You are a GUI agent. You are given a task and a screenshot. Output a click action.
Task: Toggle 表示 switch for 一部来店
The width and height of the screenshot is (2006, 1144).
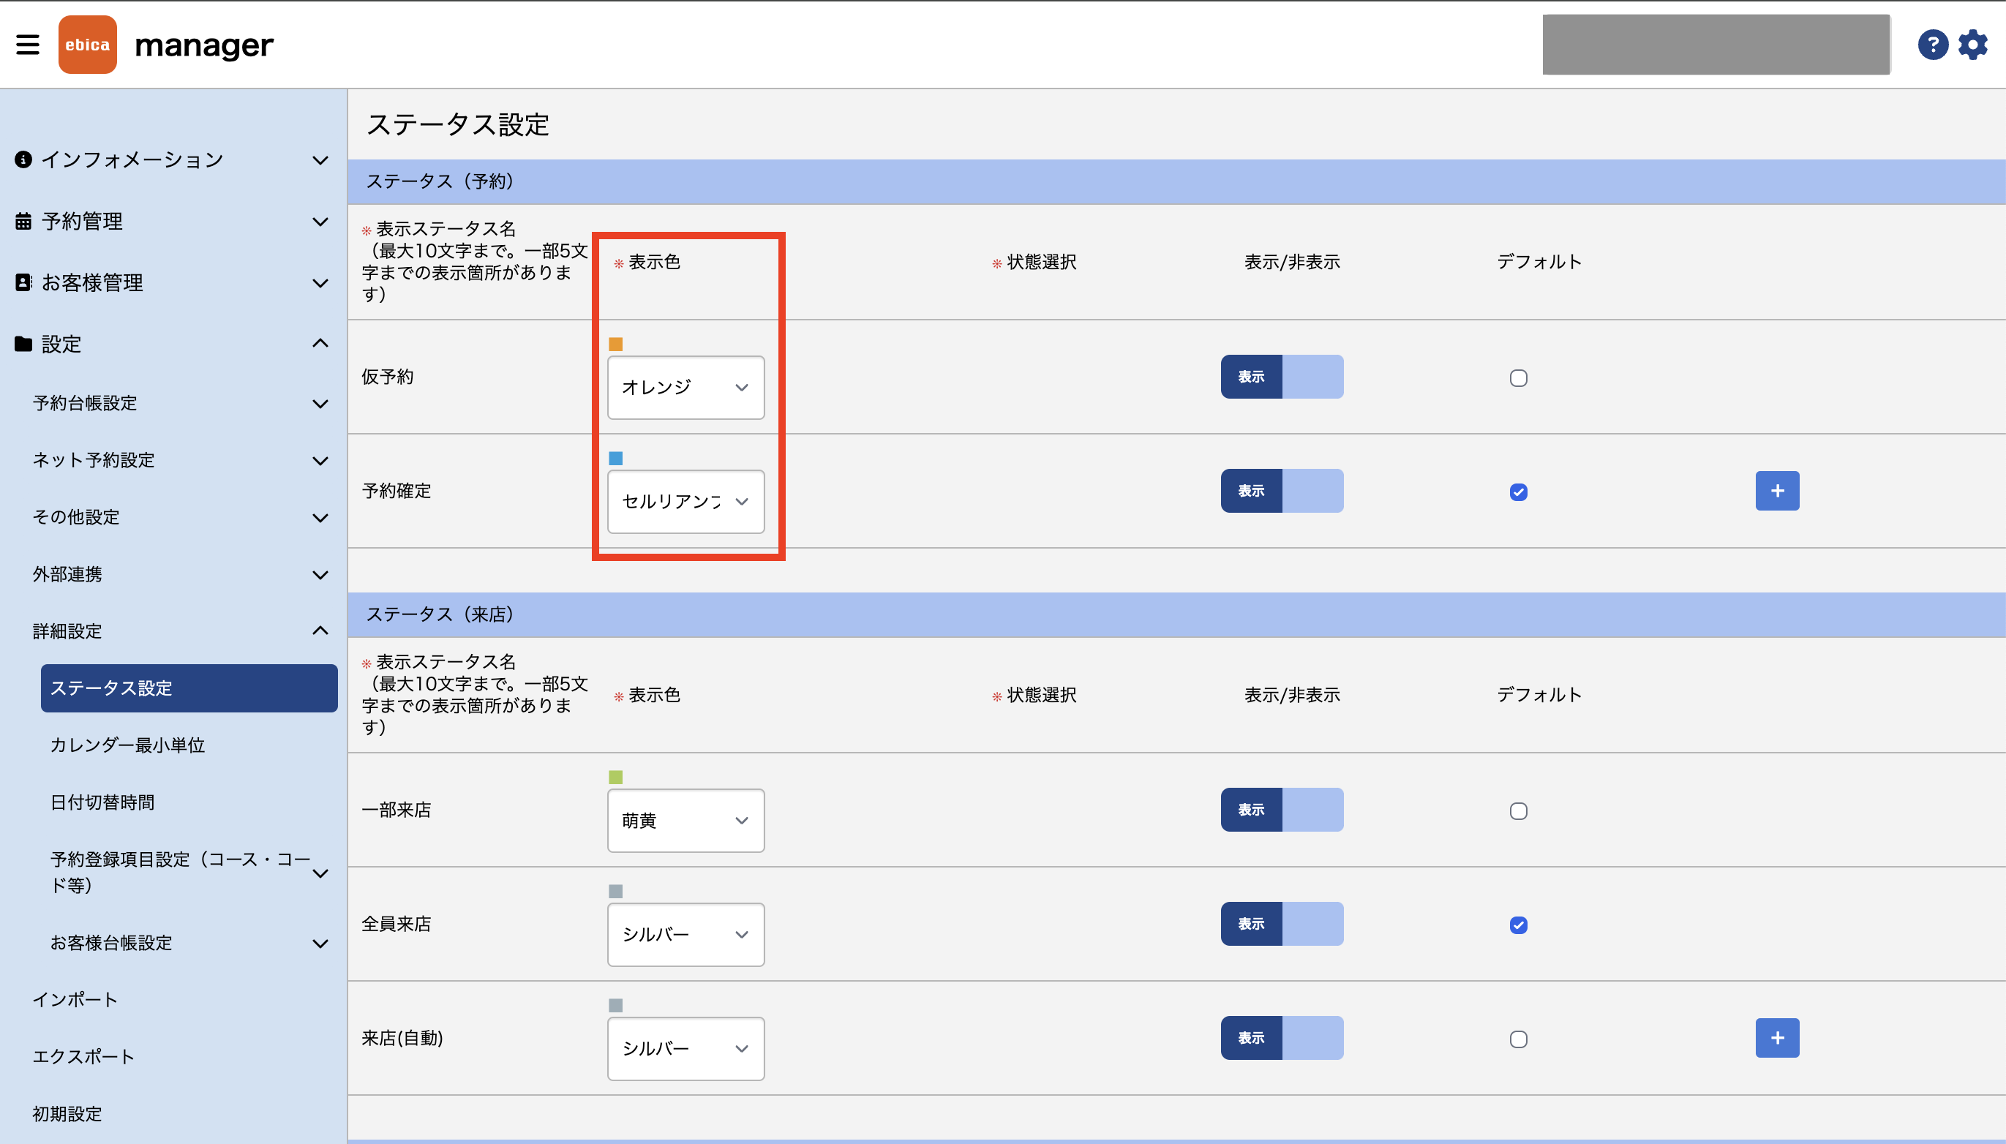[x=1282, y=810]
